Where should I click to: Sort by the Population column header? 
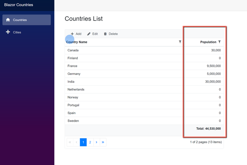[208, 42]
